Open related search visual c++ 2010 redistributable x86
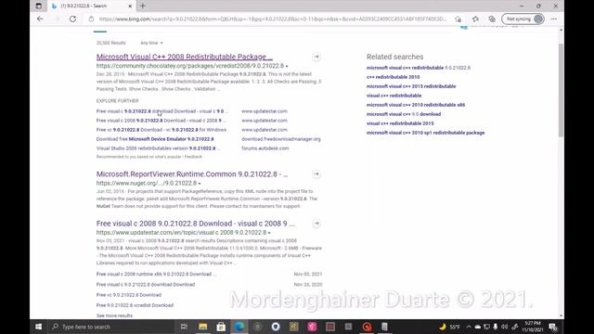 [416, 105]
